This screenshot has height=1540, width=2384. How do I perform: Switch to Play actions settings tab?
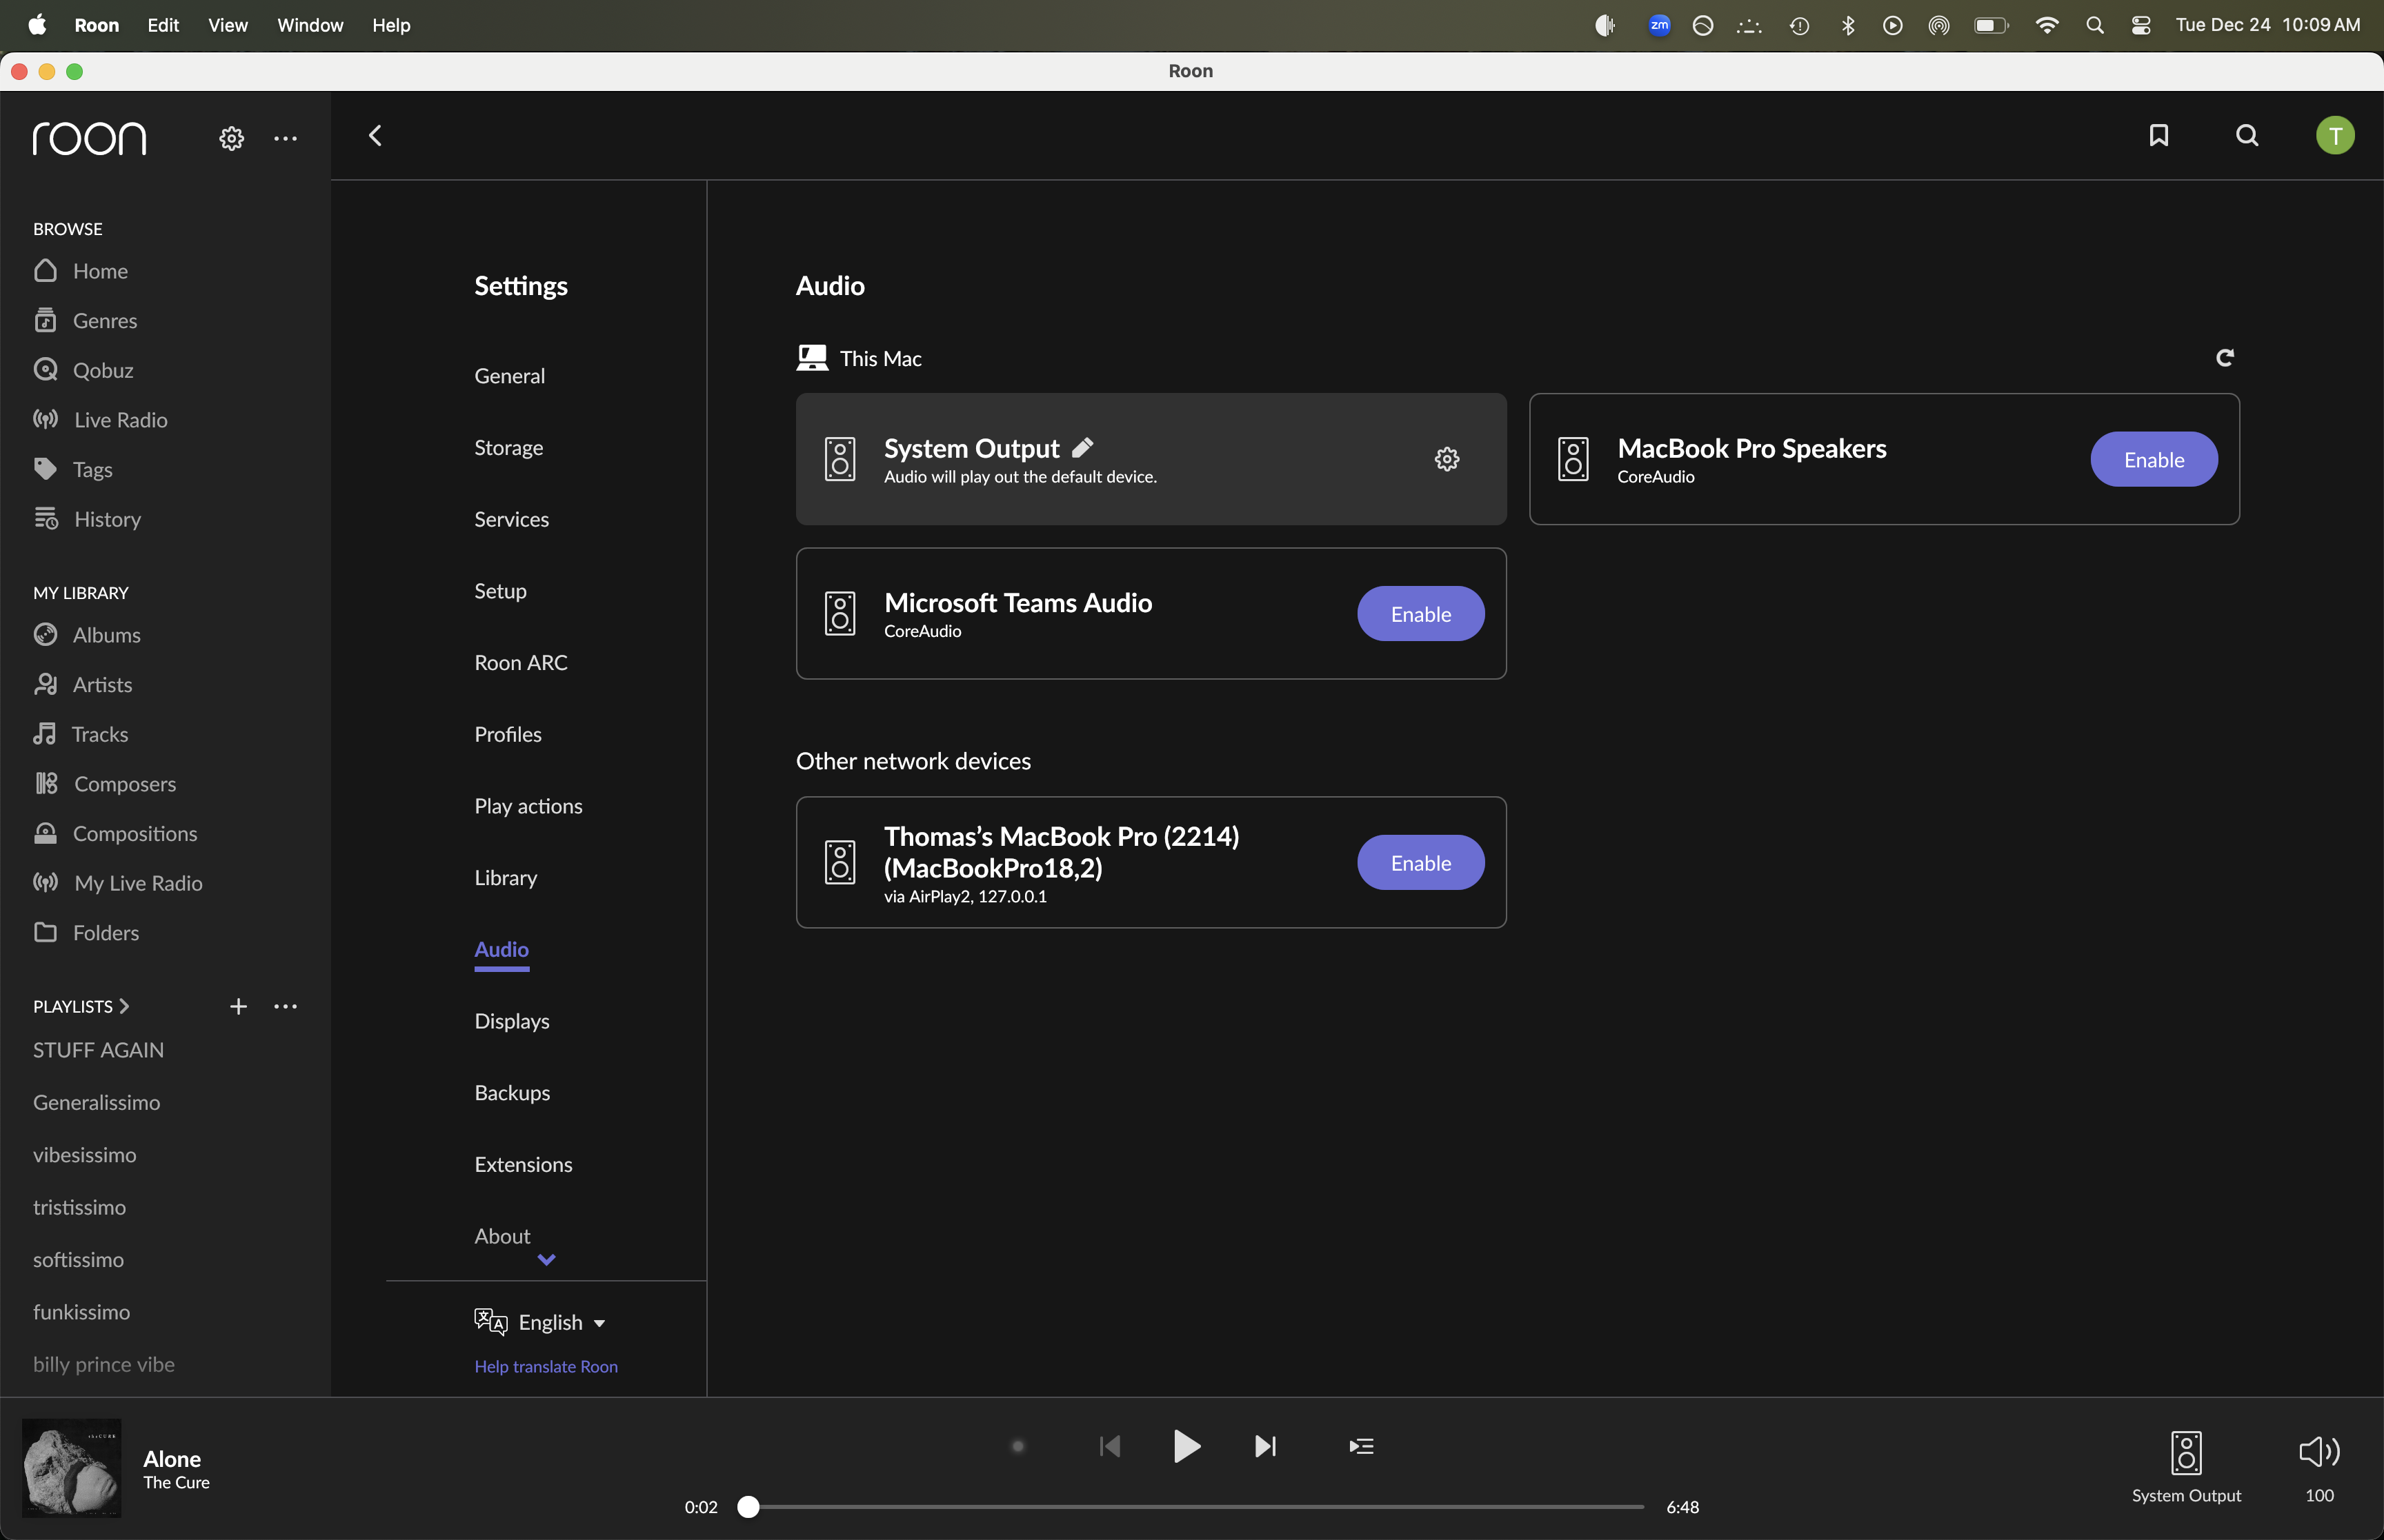pos(528,806)
